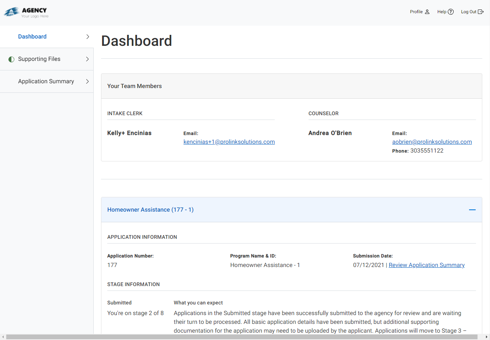
Task: Select the Agency logo
Action: pyautogui.click(x=26, y=12)
